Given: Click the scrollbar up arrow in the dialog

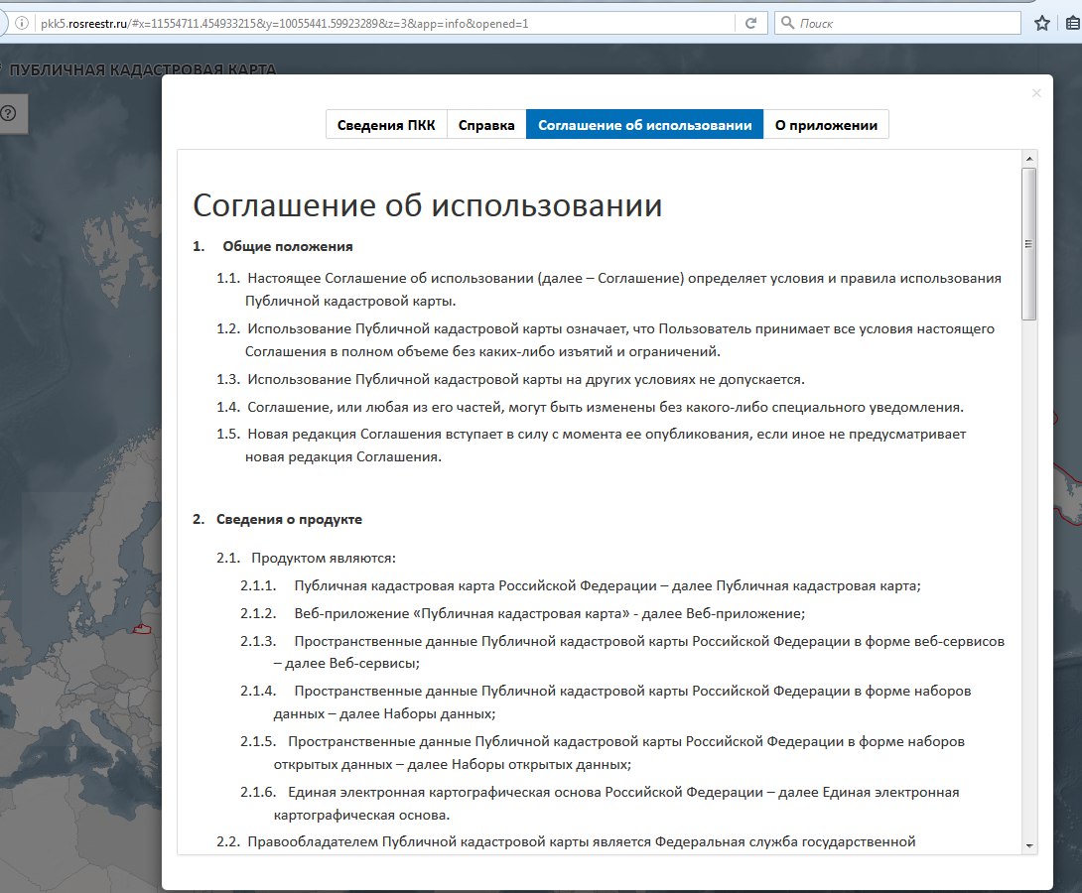Looking at the screenshot, I should click(x=1028, y=159).
